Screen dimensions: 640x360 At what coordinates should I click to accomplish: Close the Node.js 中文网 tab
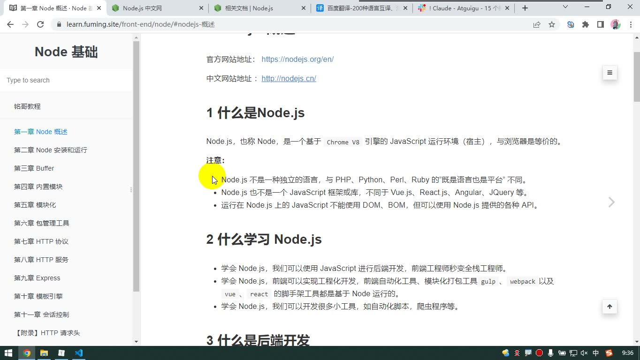point(201,8)
